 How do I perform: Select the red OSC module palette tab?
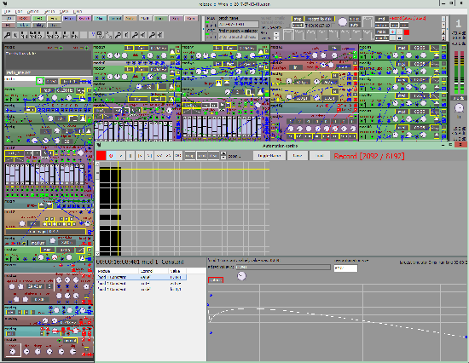pos(23,19)
